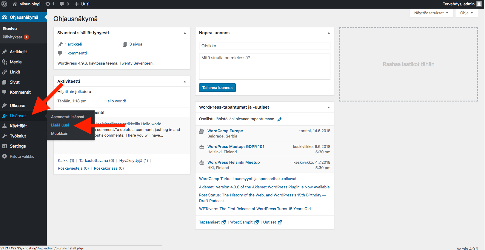
Task: Open the 1 artikkeli link
Action: [x=73, y=44]
